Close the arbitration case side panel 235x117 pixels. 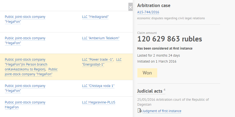(131, 7)
